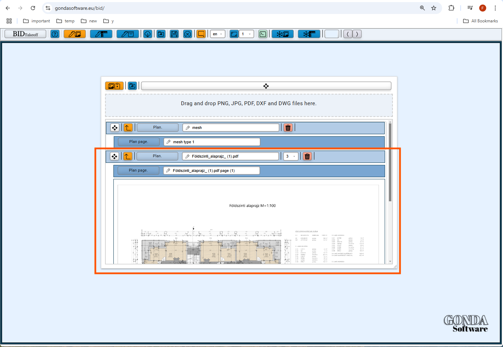Viewport: 503px width, 347px height.
Task: Click the 'mesh type 1' page name field
Action: [x=212, y=142]
